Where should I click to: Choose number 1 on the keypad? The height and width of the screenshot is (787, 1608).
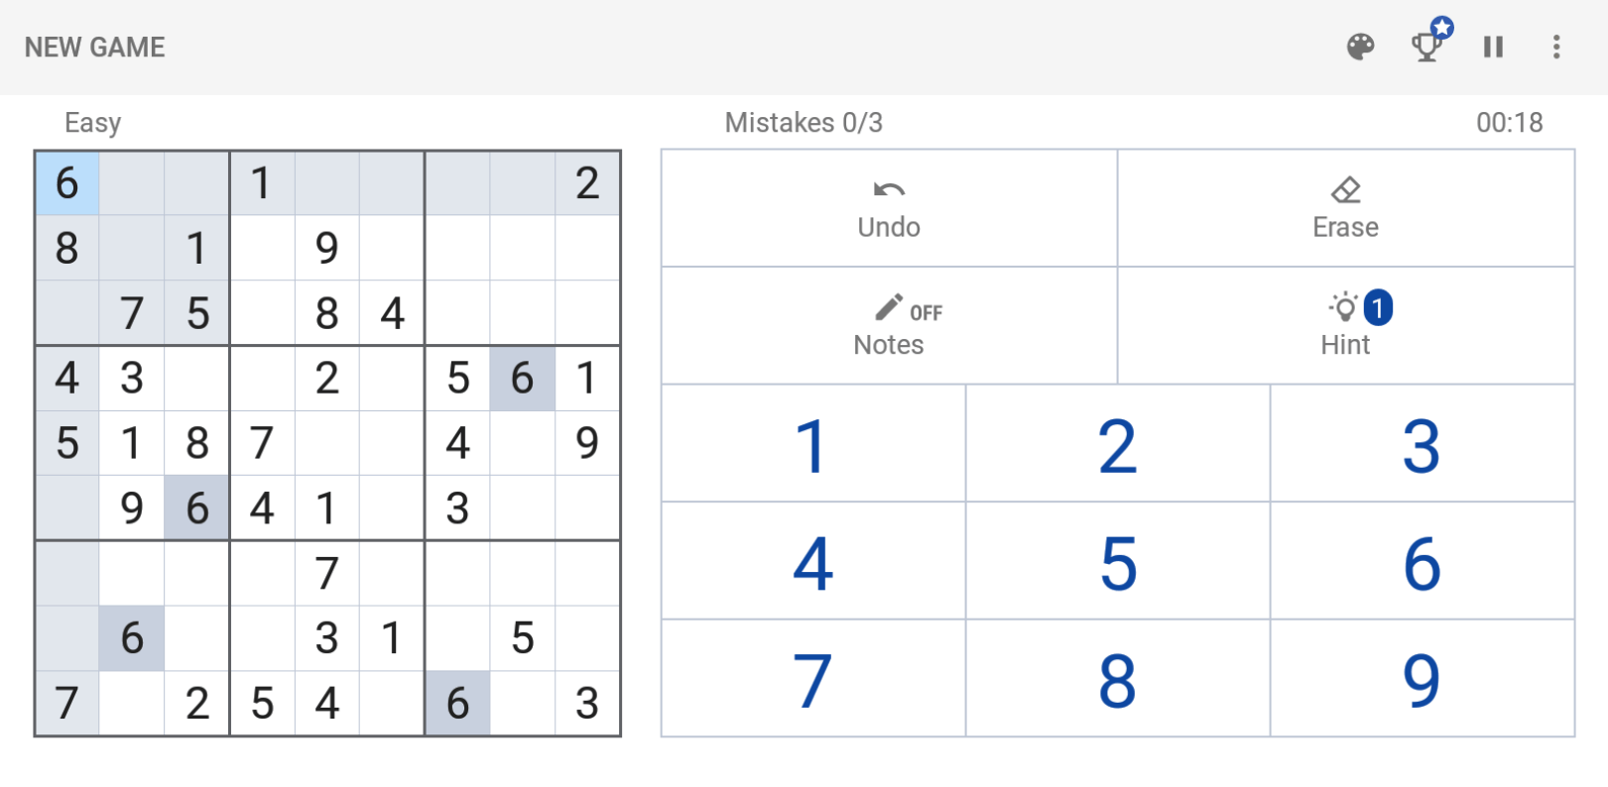point(813,443)
